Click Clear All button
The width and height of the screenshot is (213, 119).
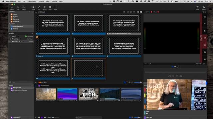coord(201,38)
